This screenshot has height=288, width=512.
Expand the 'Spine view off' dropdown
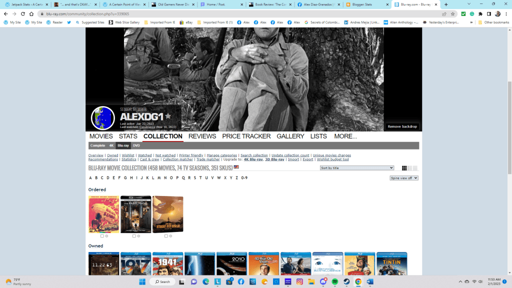pos(404,178)
